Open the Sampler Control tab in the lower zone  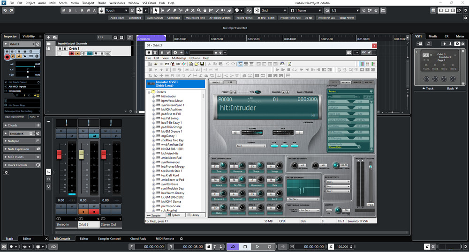tap(109, 239)
